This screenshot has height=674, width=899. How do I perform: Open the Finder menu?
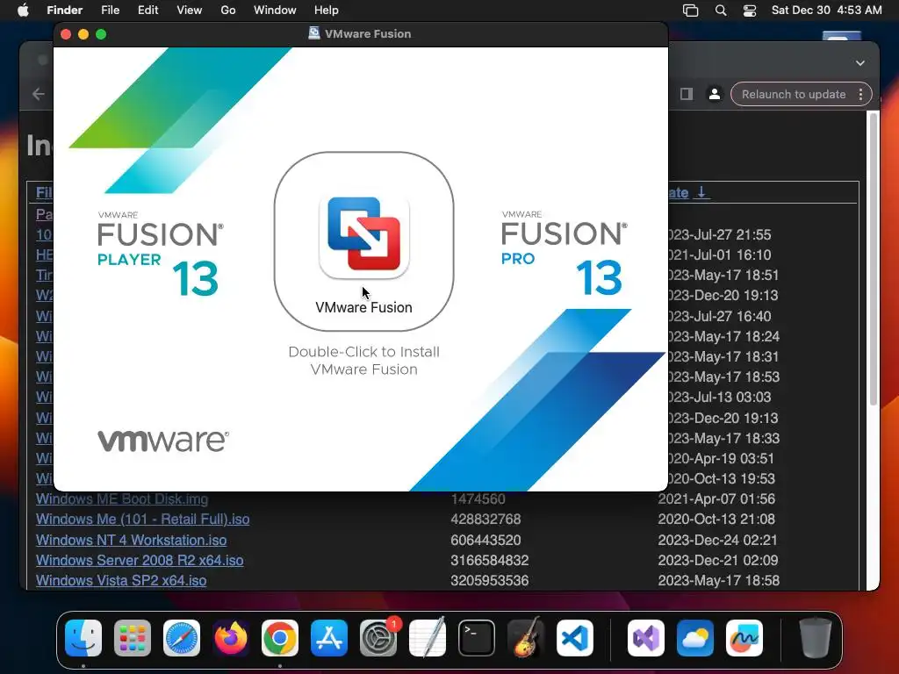pos(65,11)
